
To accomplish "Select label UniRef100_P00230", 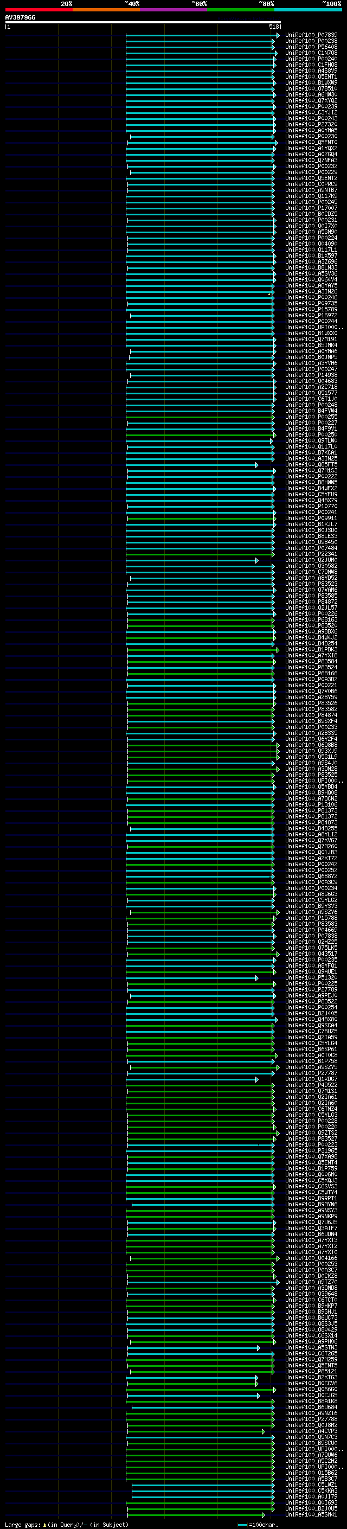I will click(311, 136).
